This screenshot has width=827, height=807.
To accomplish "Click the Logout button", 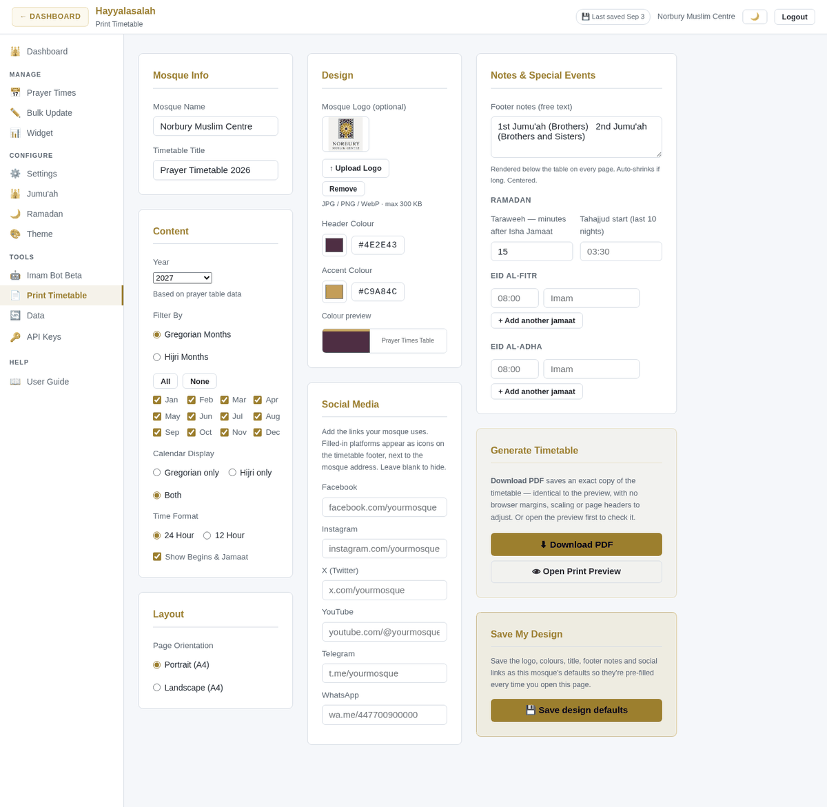I will click(795, 17).
